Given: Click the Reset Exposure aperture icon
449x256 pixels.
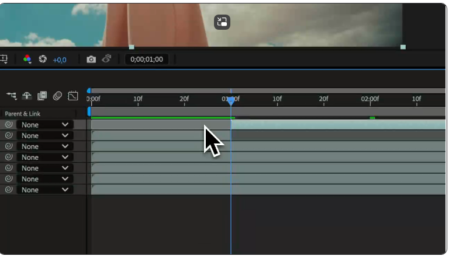Looking at the screenshot, I should pyautogui.click(x=42, y=59).
